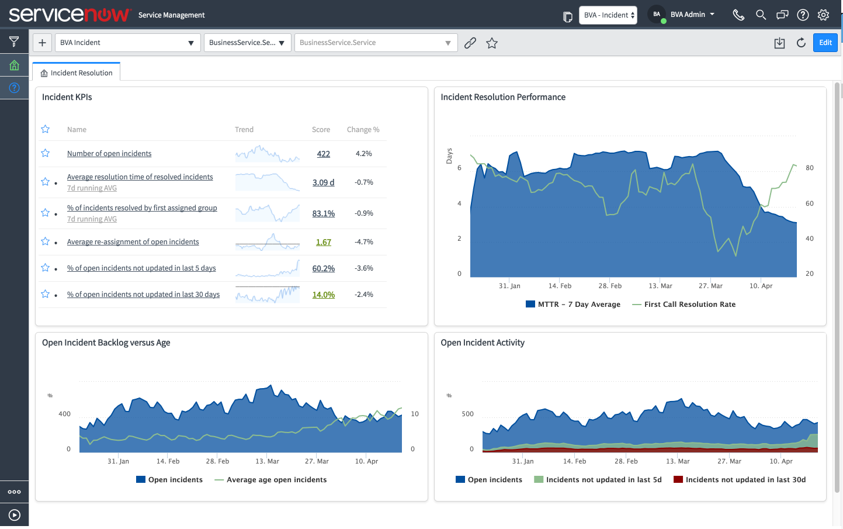Image resolution: width=843 pixels, height=529 pixels.
Task: Click the blue Edit button
Action: [825, 42]
